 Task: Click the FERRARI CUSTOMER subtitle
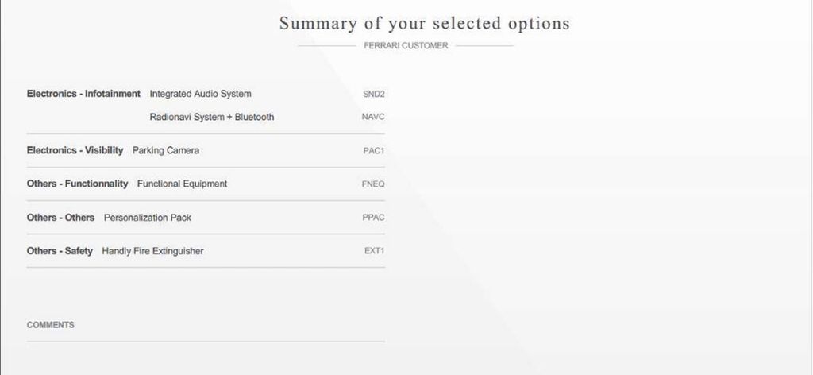pos(406,46)
